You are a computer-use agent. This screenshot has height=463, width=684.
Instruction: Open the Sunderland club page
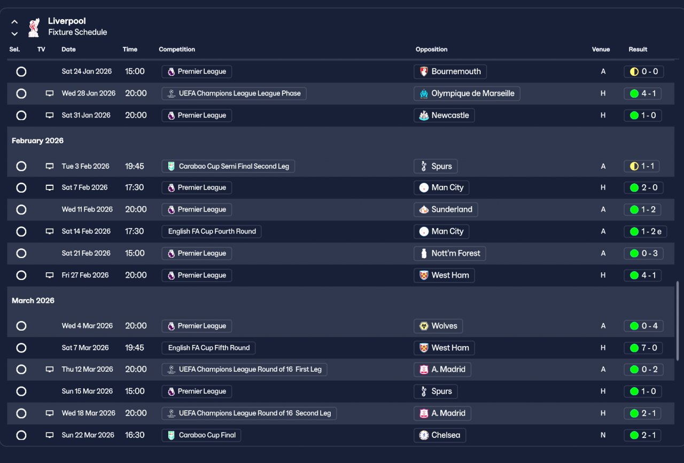446,210
